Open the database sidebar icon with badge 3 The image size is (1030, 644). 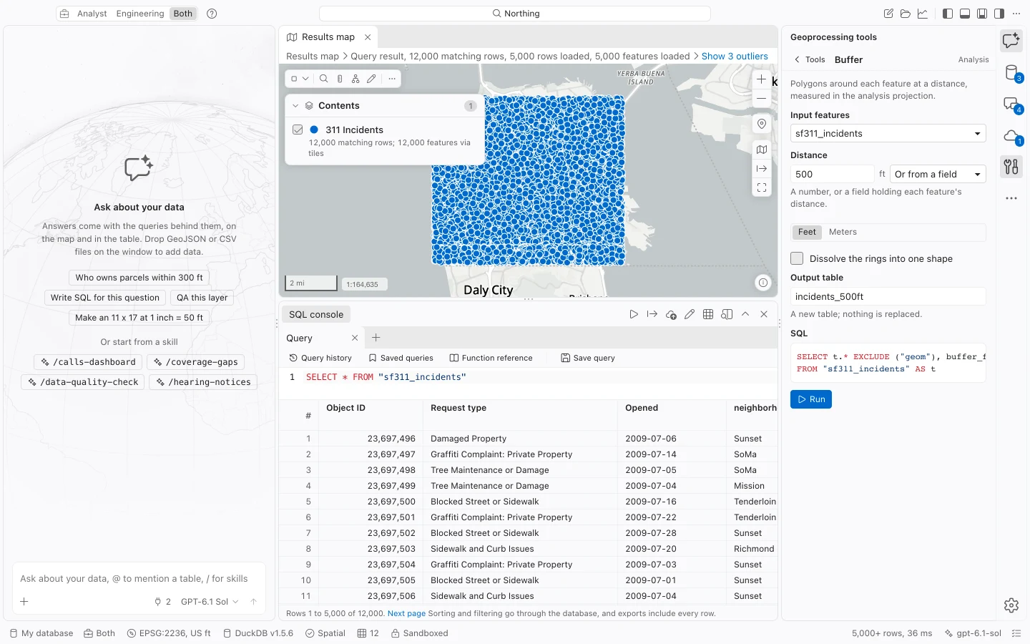point(1011,72)
